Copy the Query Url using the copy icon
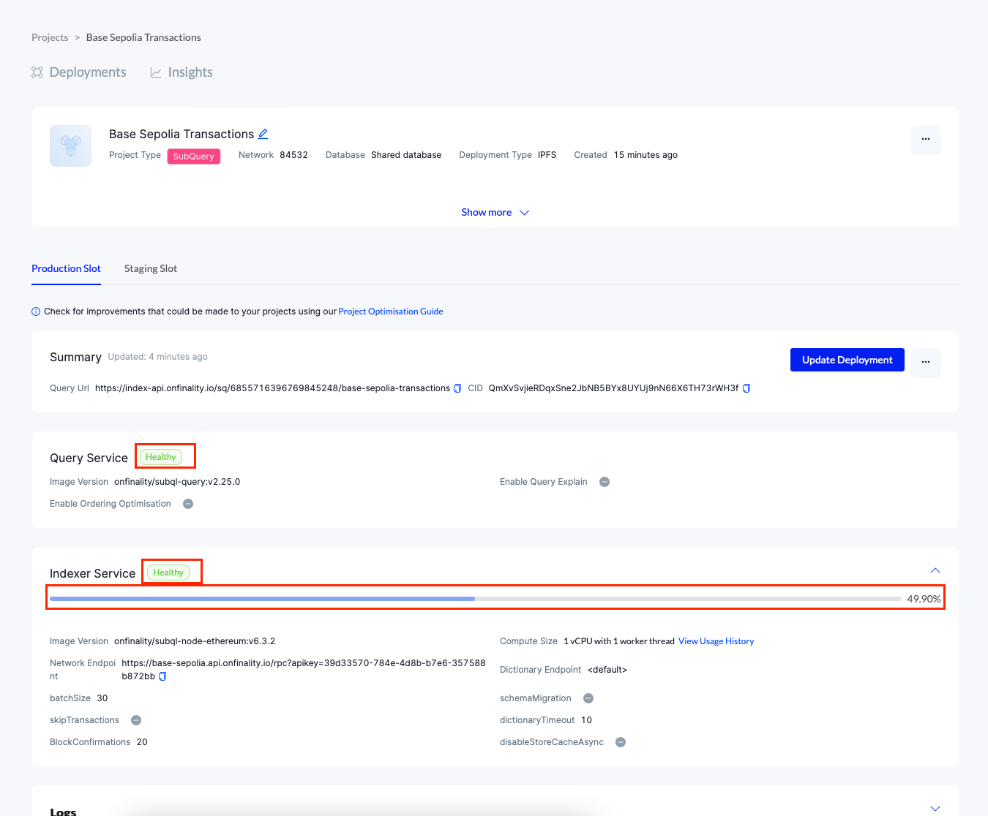988x816 pixels. tap(457, 388)
